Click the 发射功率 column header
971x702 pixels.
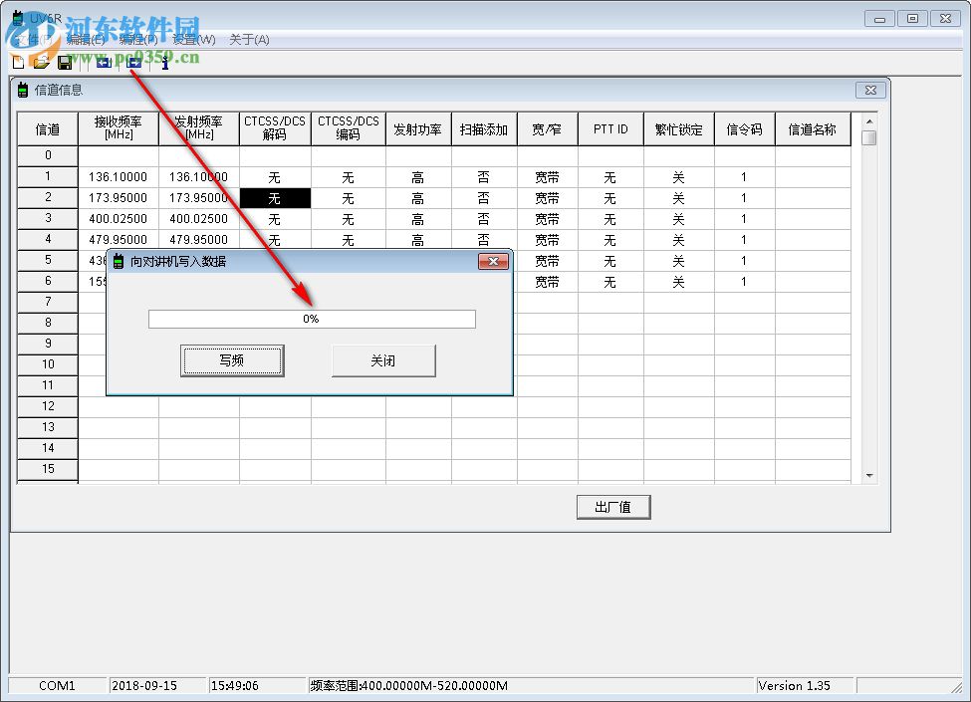tap(418, 128)
